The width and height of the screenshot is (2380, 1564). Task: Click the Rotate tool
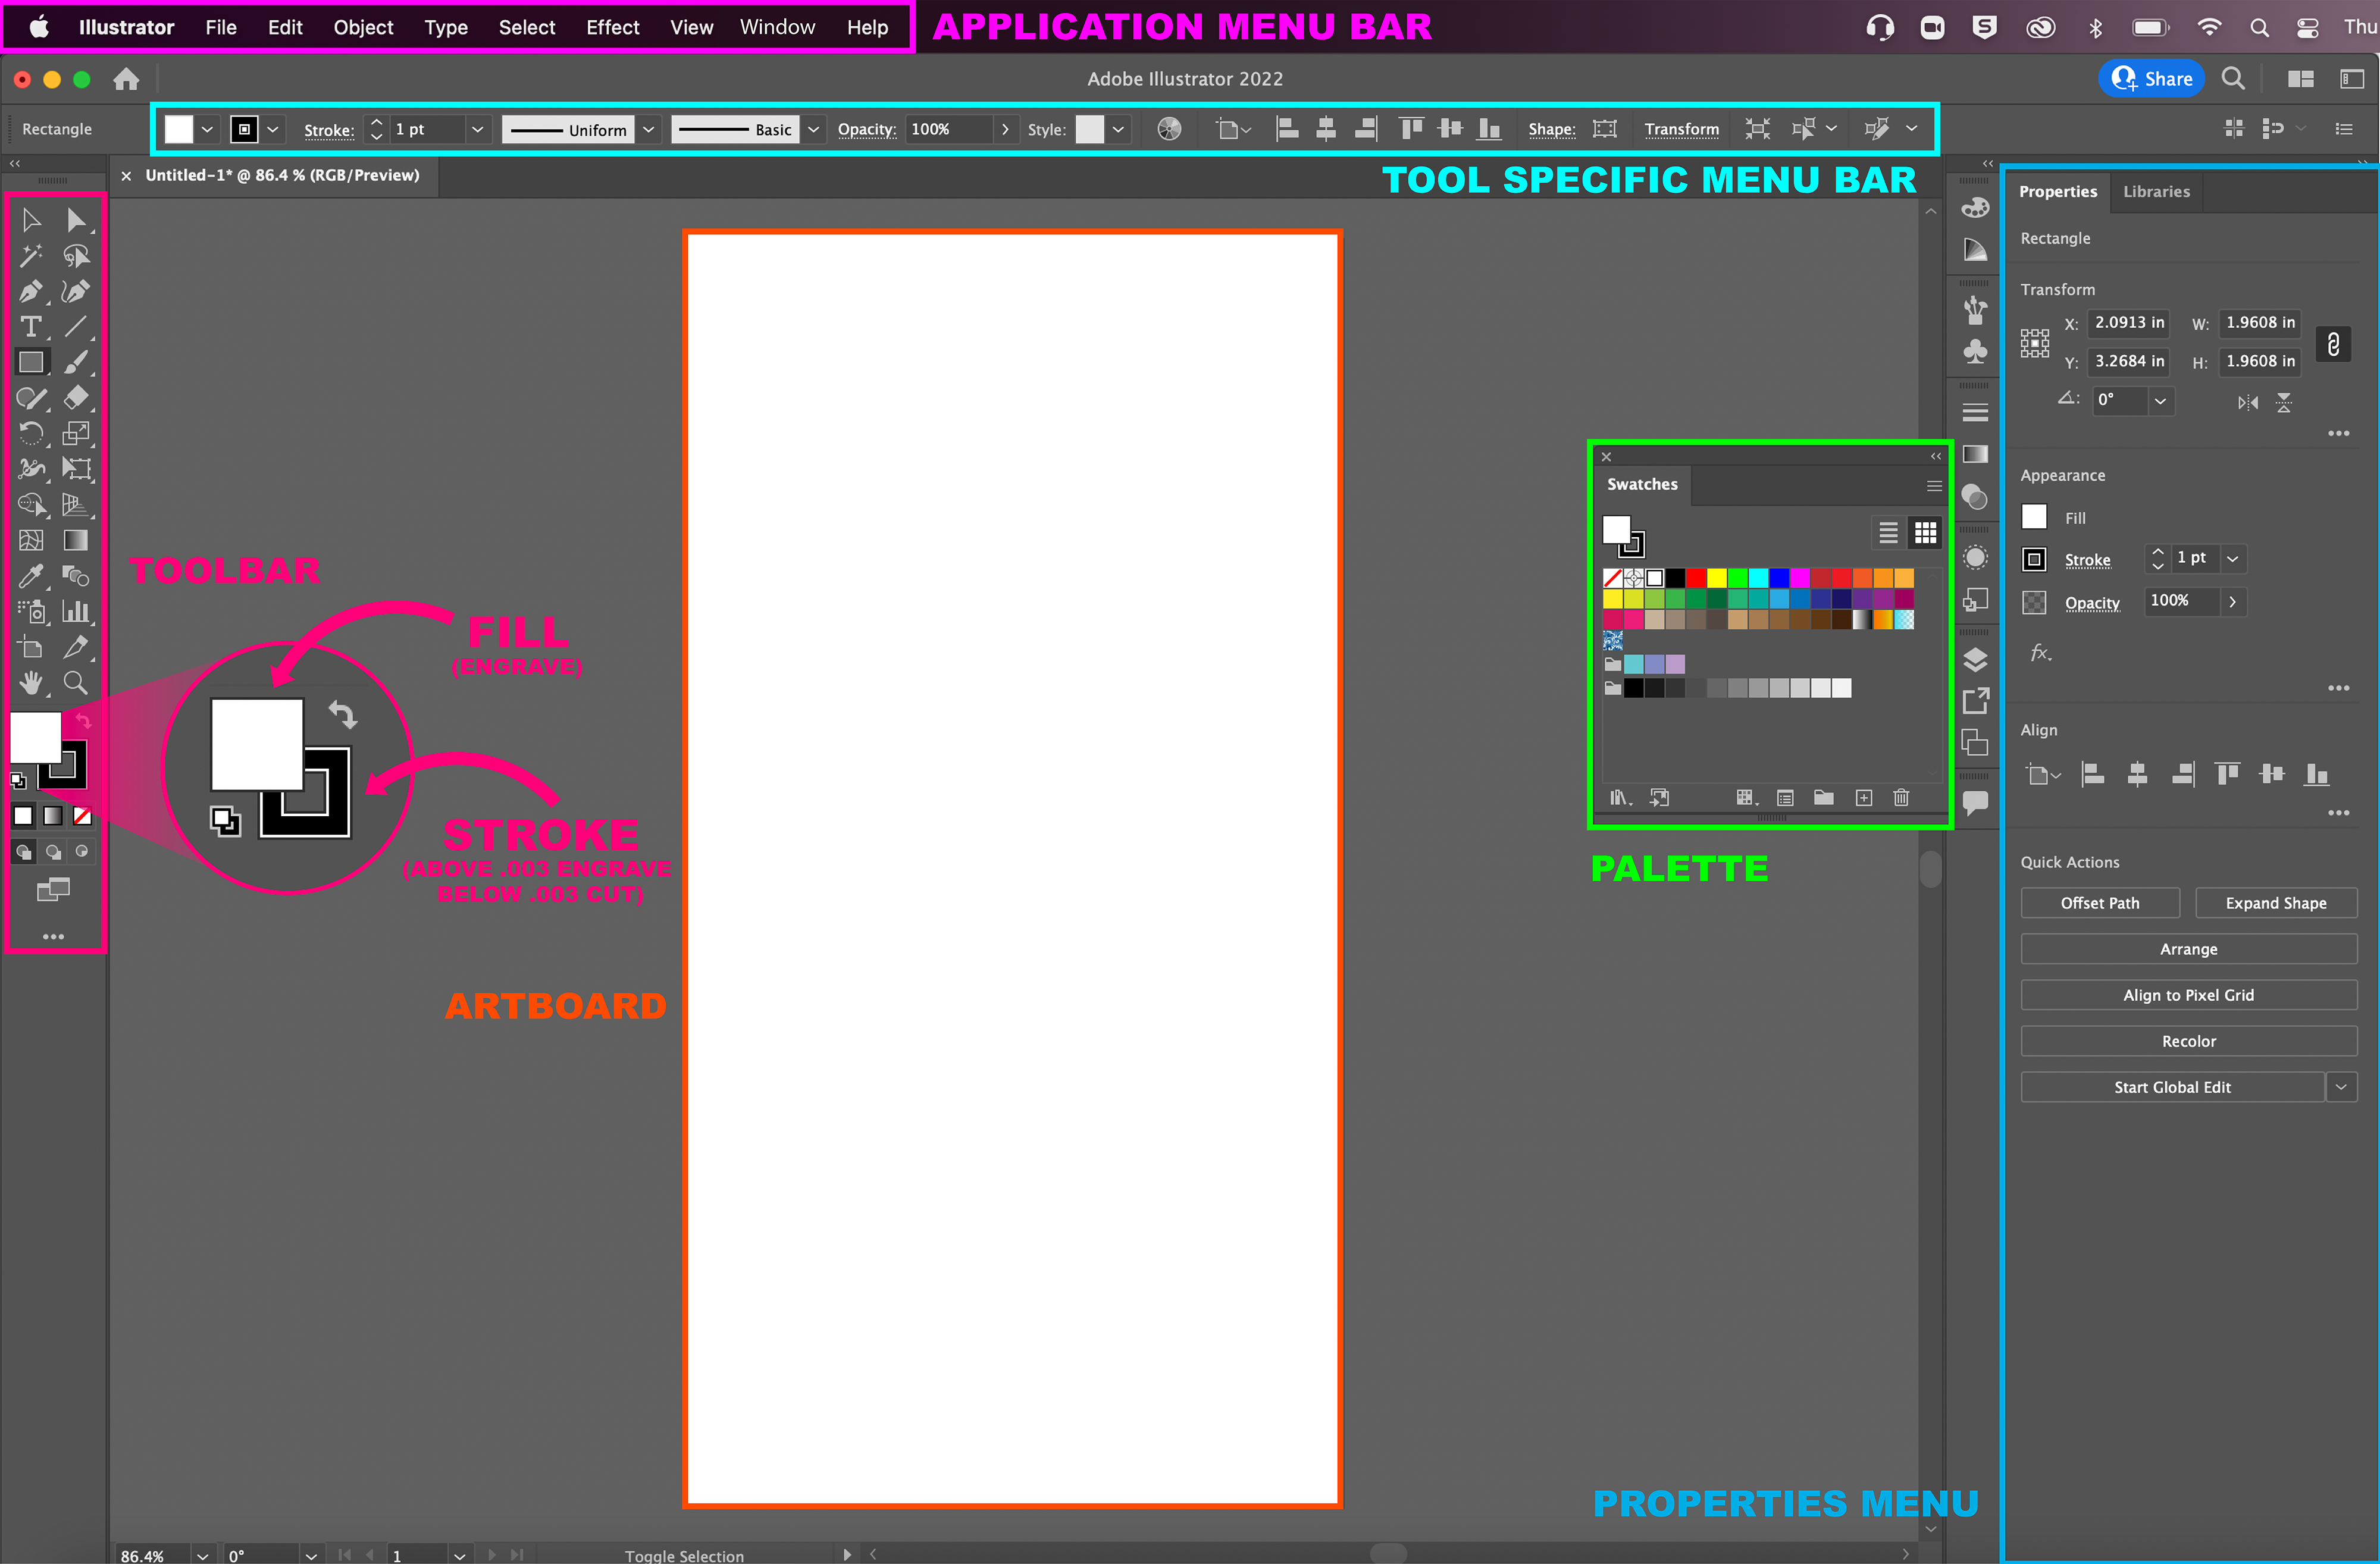coord(30,433)
